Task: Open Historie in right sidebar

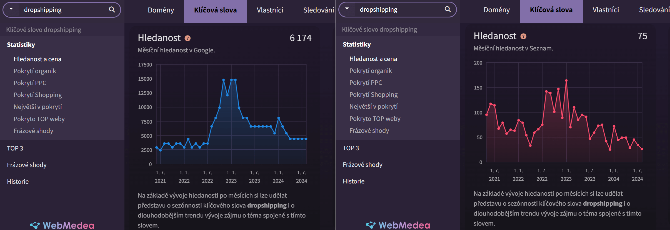Action: (x=354, y=181)
